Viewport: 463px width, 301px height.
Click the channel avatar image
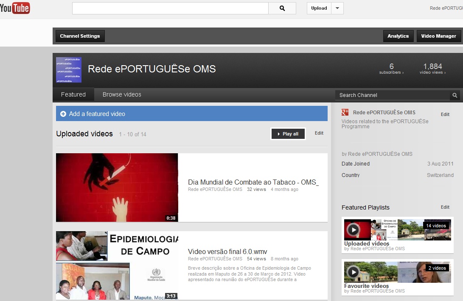(69, 70)
